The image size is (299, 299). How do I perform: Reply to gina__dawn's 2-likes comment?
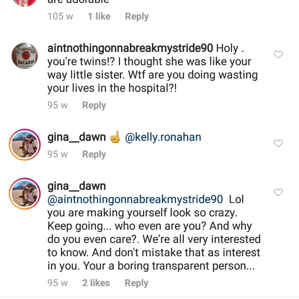[x=136, y=283]
